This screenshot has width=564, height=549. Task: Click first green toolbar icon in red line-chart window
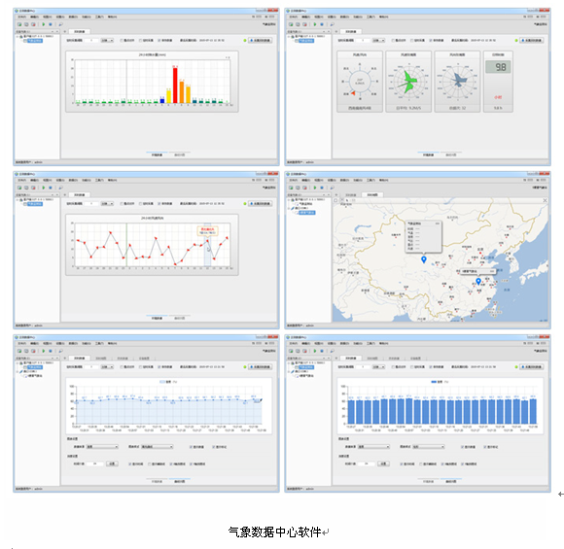tap(19, 188)
